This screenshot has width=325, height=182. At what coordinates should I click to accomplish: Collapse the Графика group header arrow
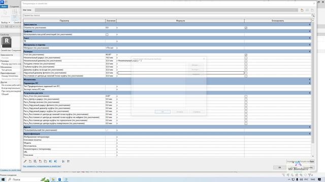click(x=310, y=31)
